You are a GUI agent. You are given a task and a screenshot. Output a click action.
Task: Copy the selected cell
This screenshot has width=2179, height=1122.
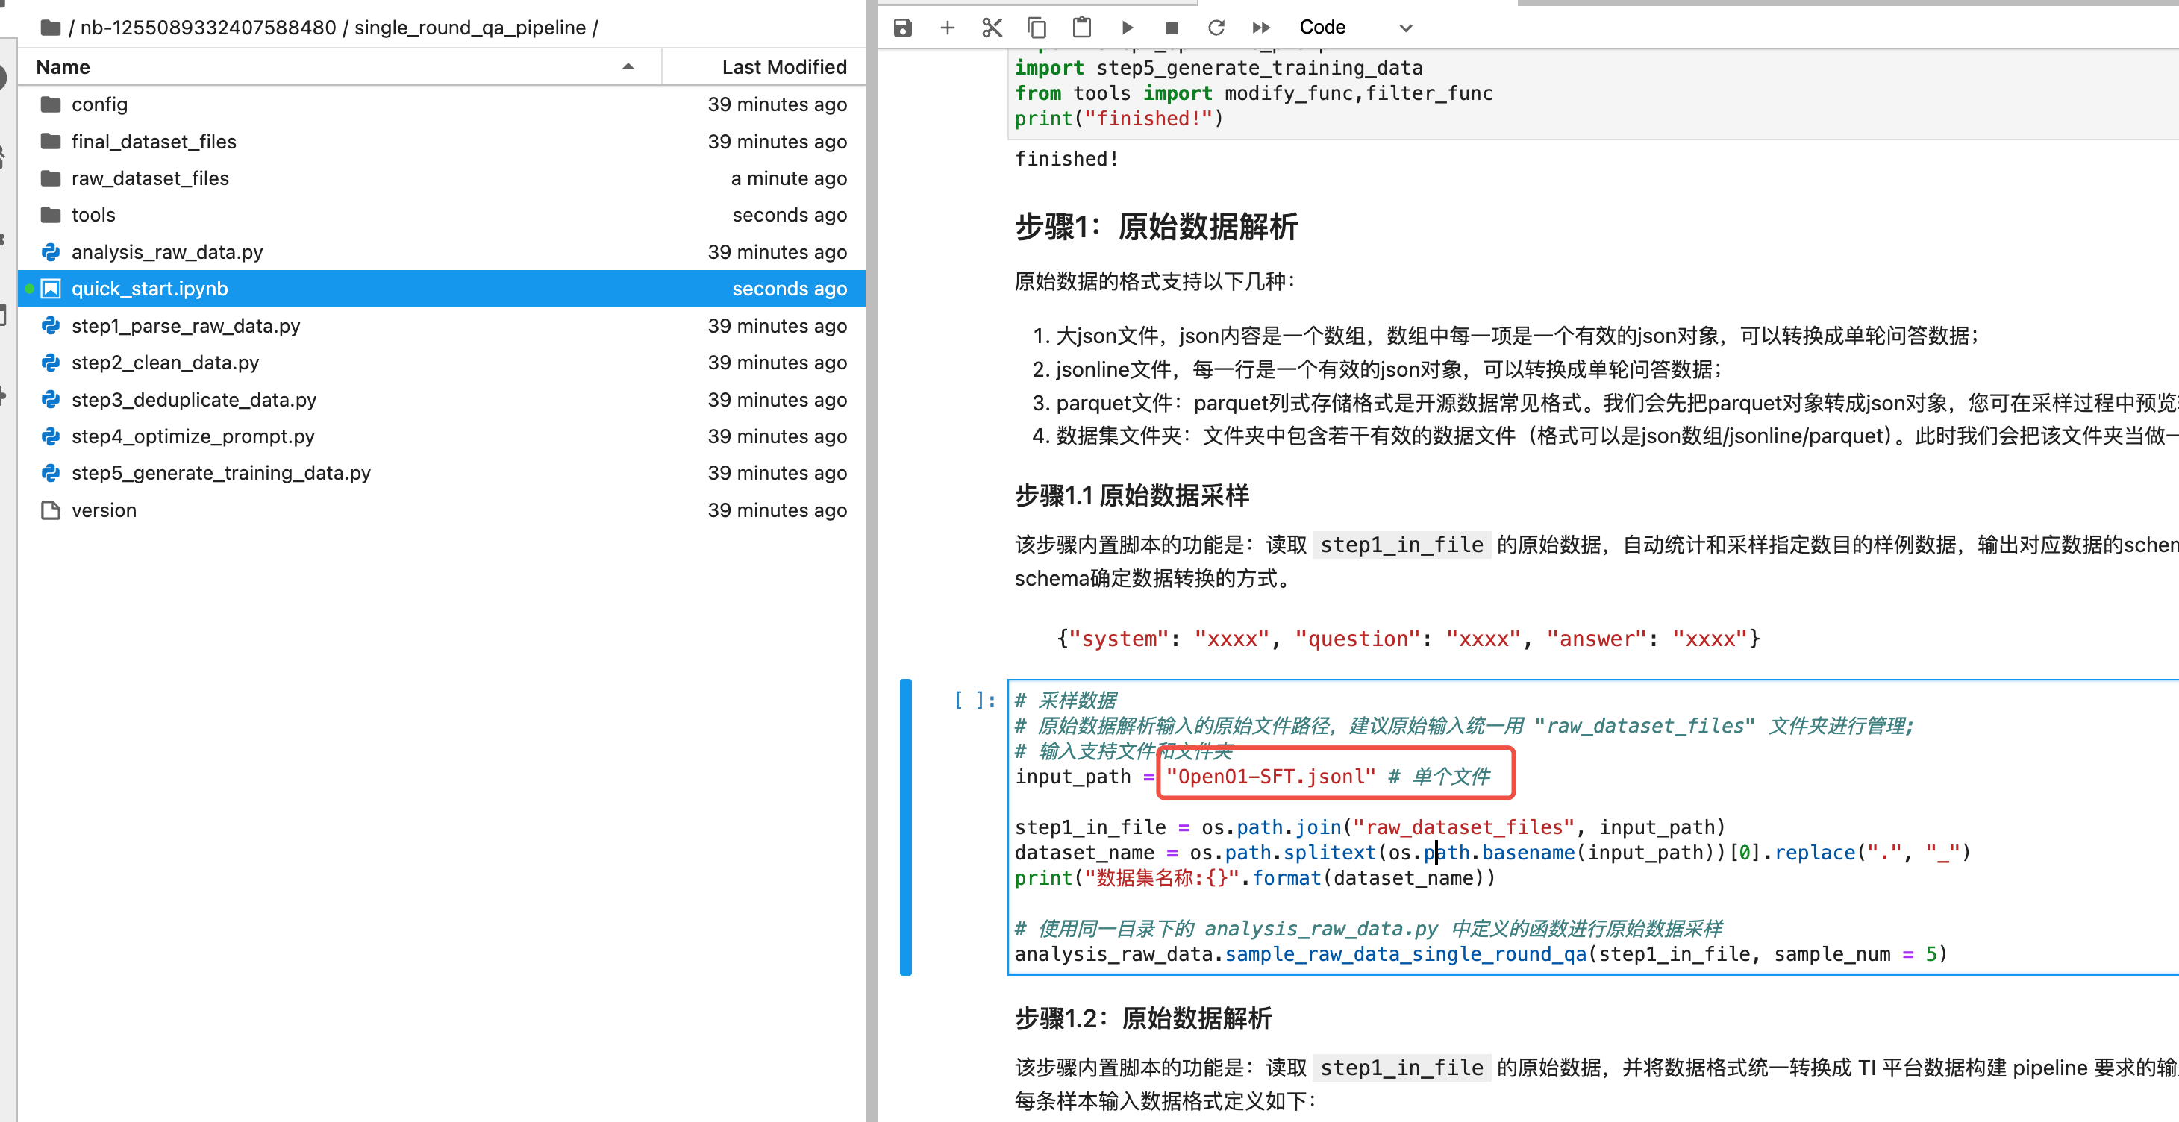point(1037,28)
